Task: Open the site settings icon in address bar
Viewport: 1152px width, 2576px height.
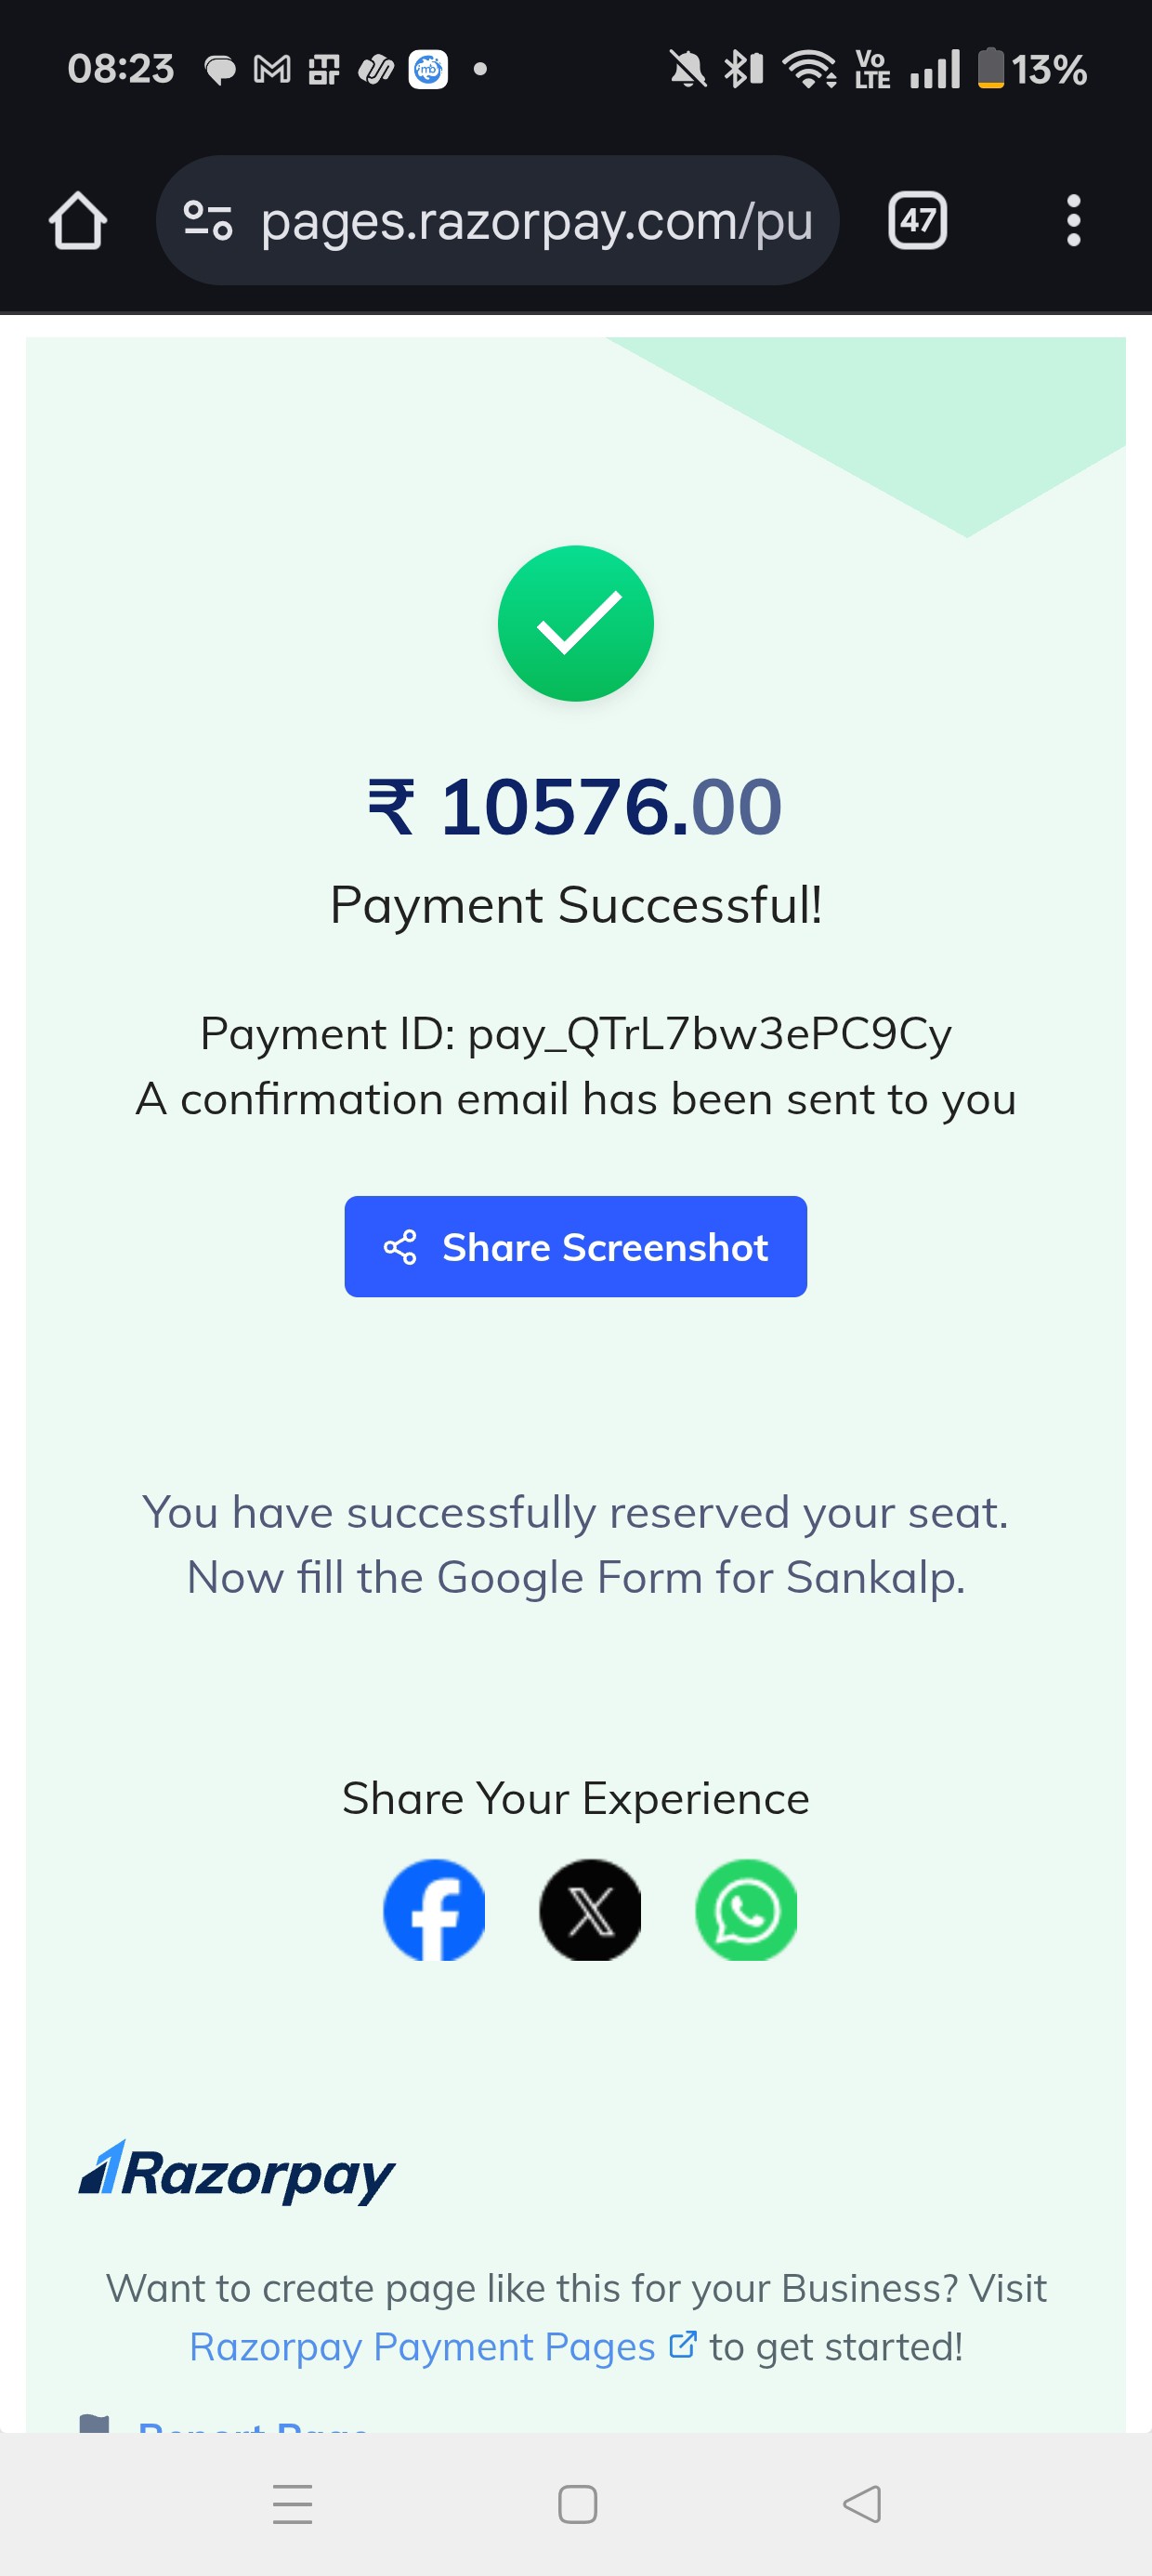Action: [x=208, y=220]
